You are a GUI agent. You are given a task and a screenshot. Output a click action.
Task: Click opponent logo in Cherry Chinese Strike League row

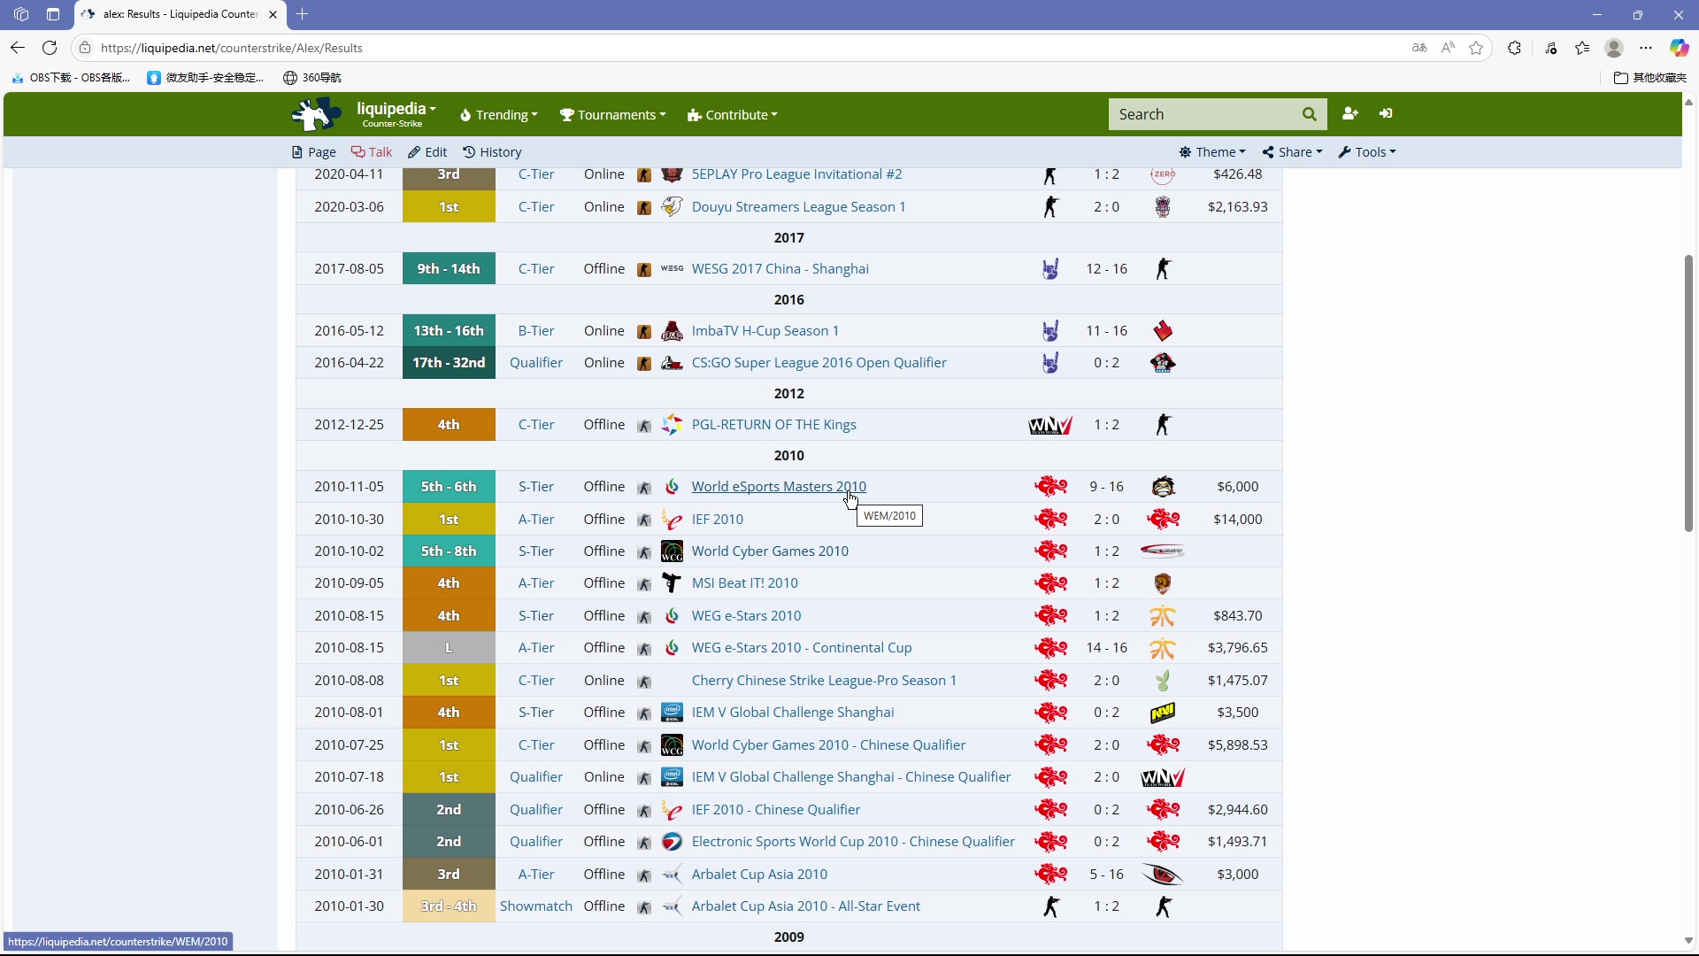tap(1163, 681)
